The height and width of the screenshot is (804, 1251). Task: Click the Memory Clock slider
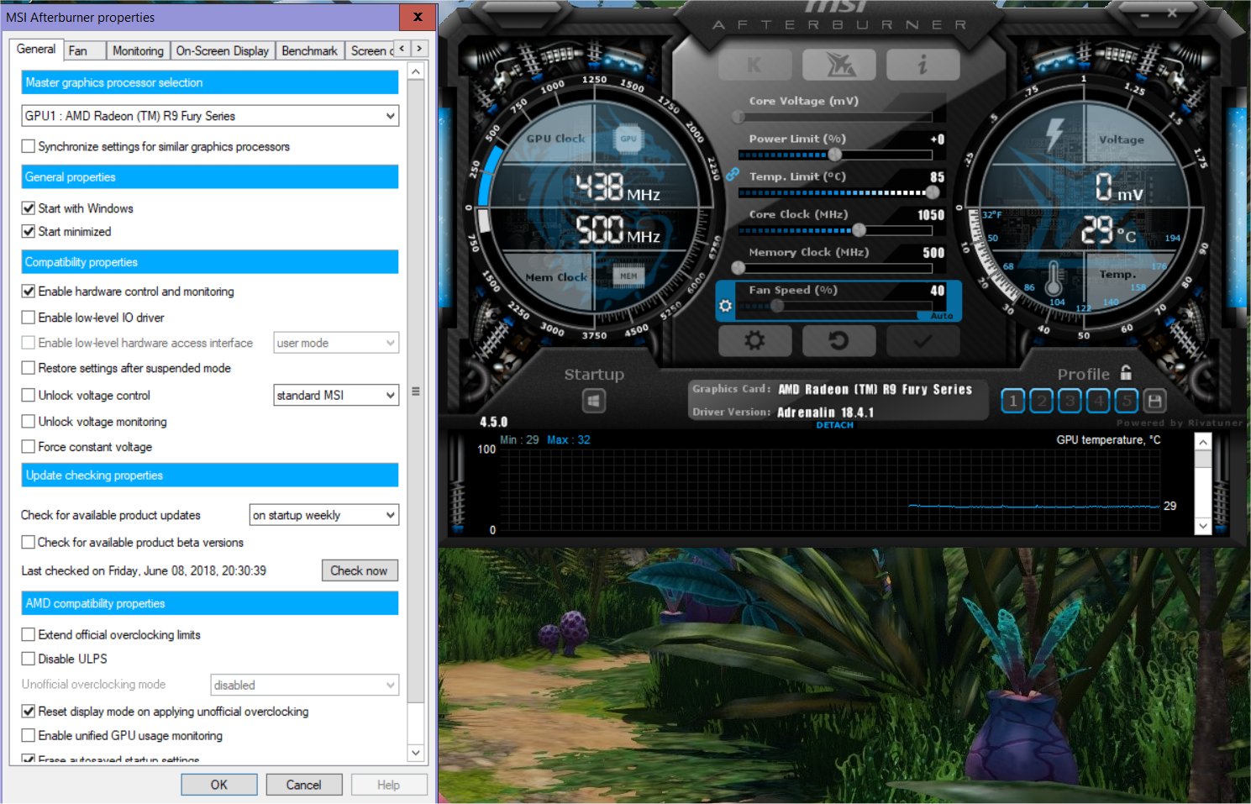point(835,268)
